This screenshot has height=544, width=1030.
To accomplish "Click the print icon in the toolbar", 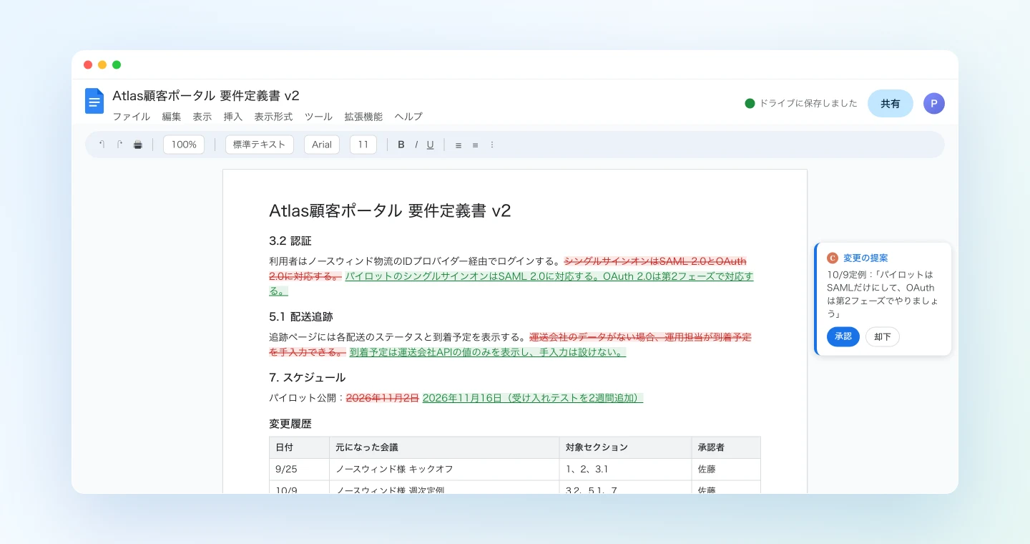I will pyautogui.click(x=138, y=145).
